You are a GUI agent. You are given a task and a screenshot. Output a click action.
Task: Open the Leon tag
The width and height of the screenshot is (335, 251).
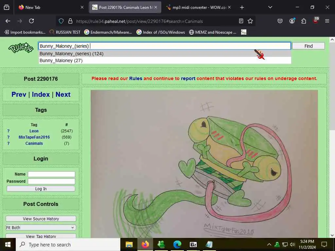34,131
